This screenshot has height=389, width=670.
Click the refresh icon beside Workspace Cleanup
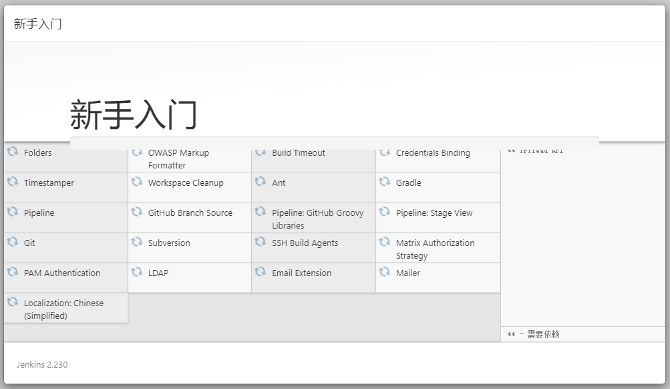137,182
